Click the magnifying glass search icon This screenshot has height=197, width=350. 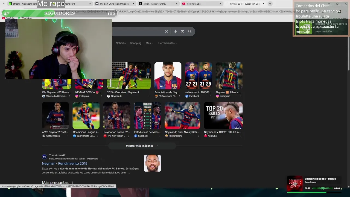[190, 31]
